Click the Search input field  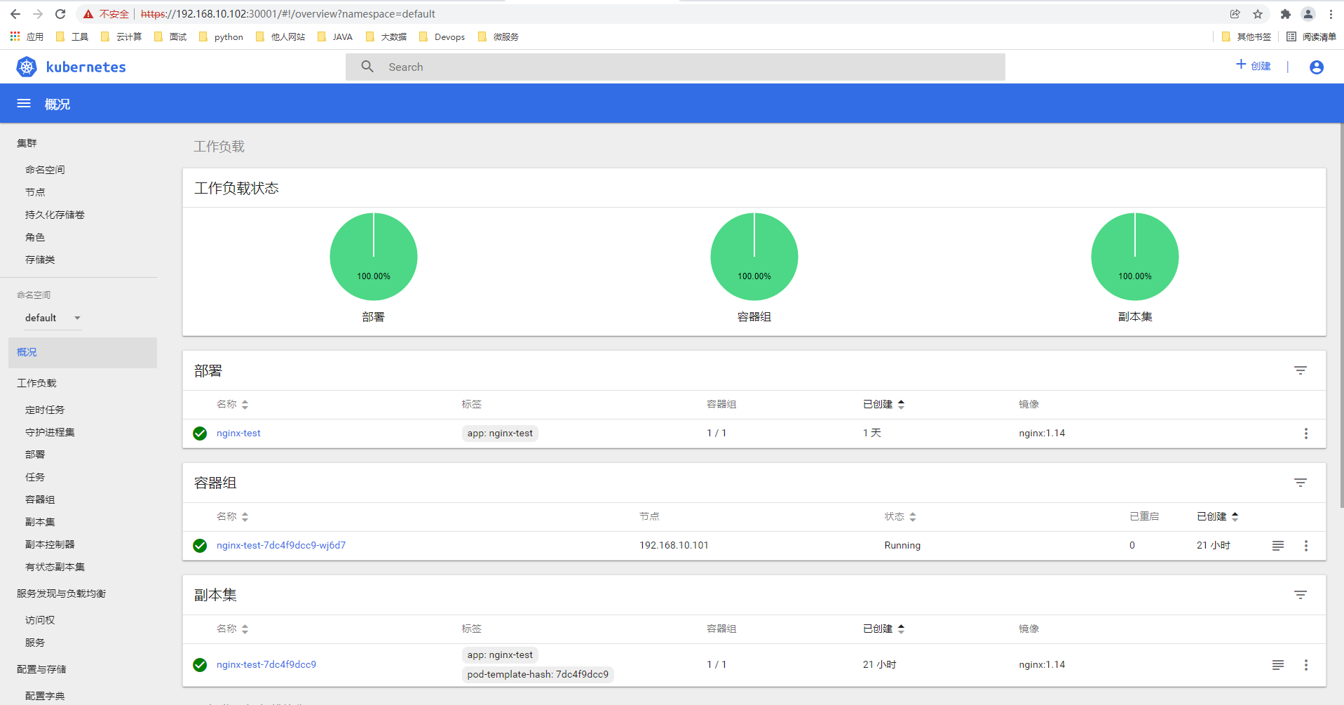(675, 67)
